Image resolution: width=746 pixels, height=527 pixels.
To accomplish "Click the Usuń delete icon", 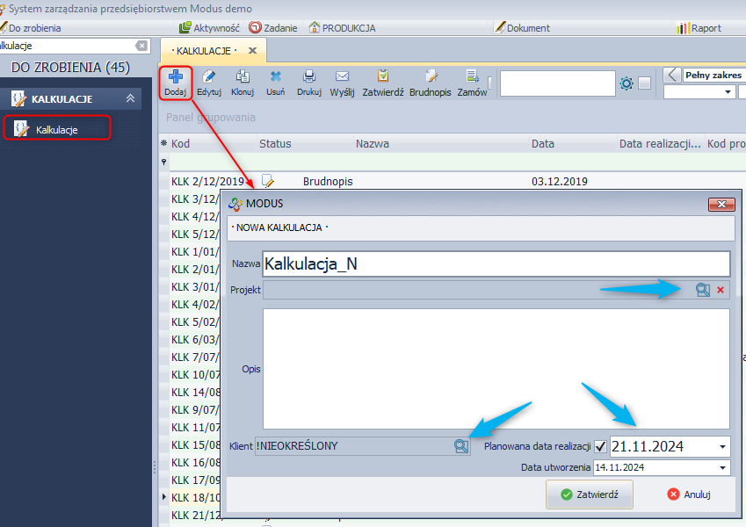I will [x=275, y=77].
